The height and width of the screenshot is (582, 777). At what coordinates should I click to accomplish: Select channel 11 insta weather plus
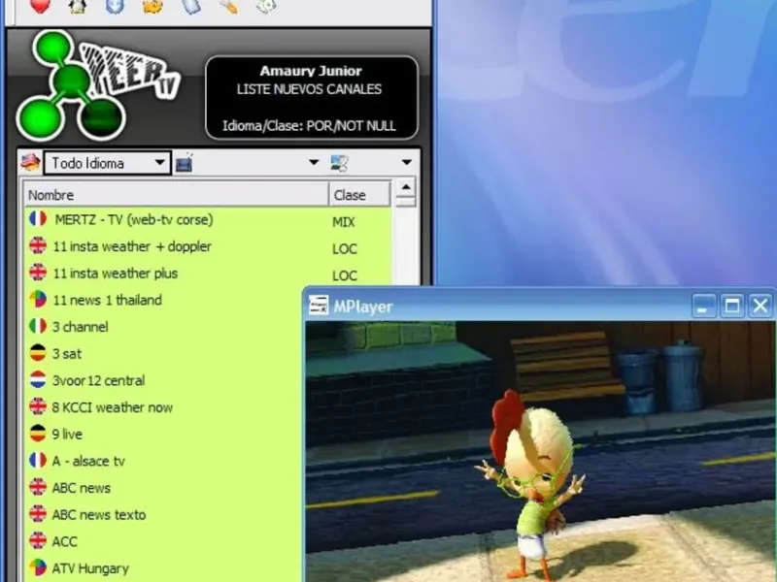coord(115,274)
